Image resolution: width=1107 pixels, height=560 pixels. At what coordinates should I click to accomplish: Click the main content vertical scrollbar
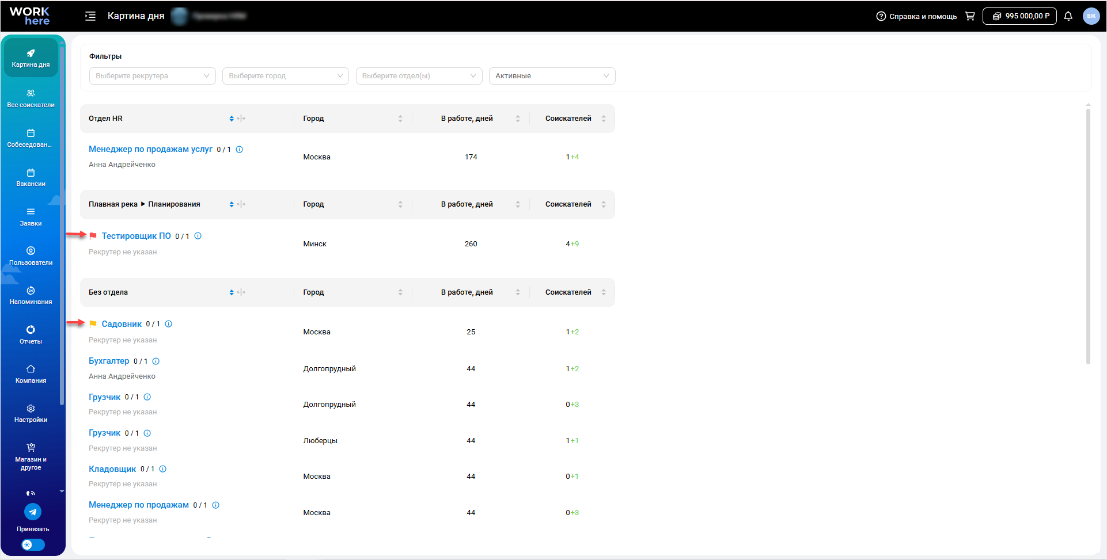1088,236
